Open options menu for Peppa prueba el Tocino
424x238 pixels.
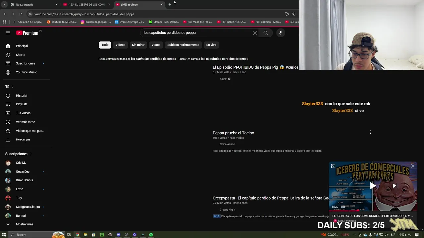370,132
